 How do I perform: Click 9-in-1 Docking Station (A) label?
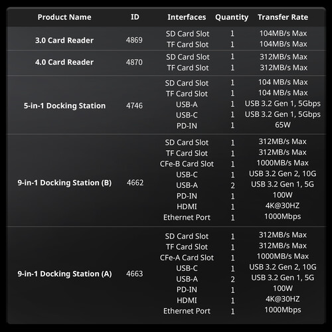point(64,274)
